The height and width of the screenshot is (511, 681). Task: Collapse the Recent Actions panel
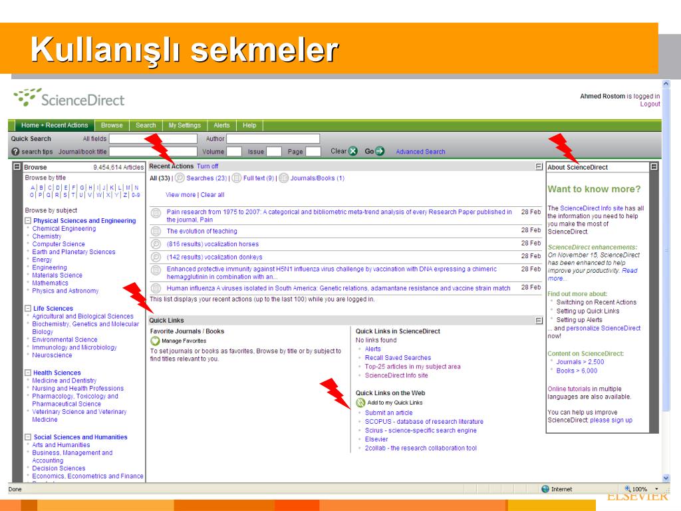[539, 166]
